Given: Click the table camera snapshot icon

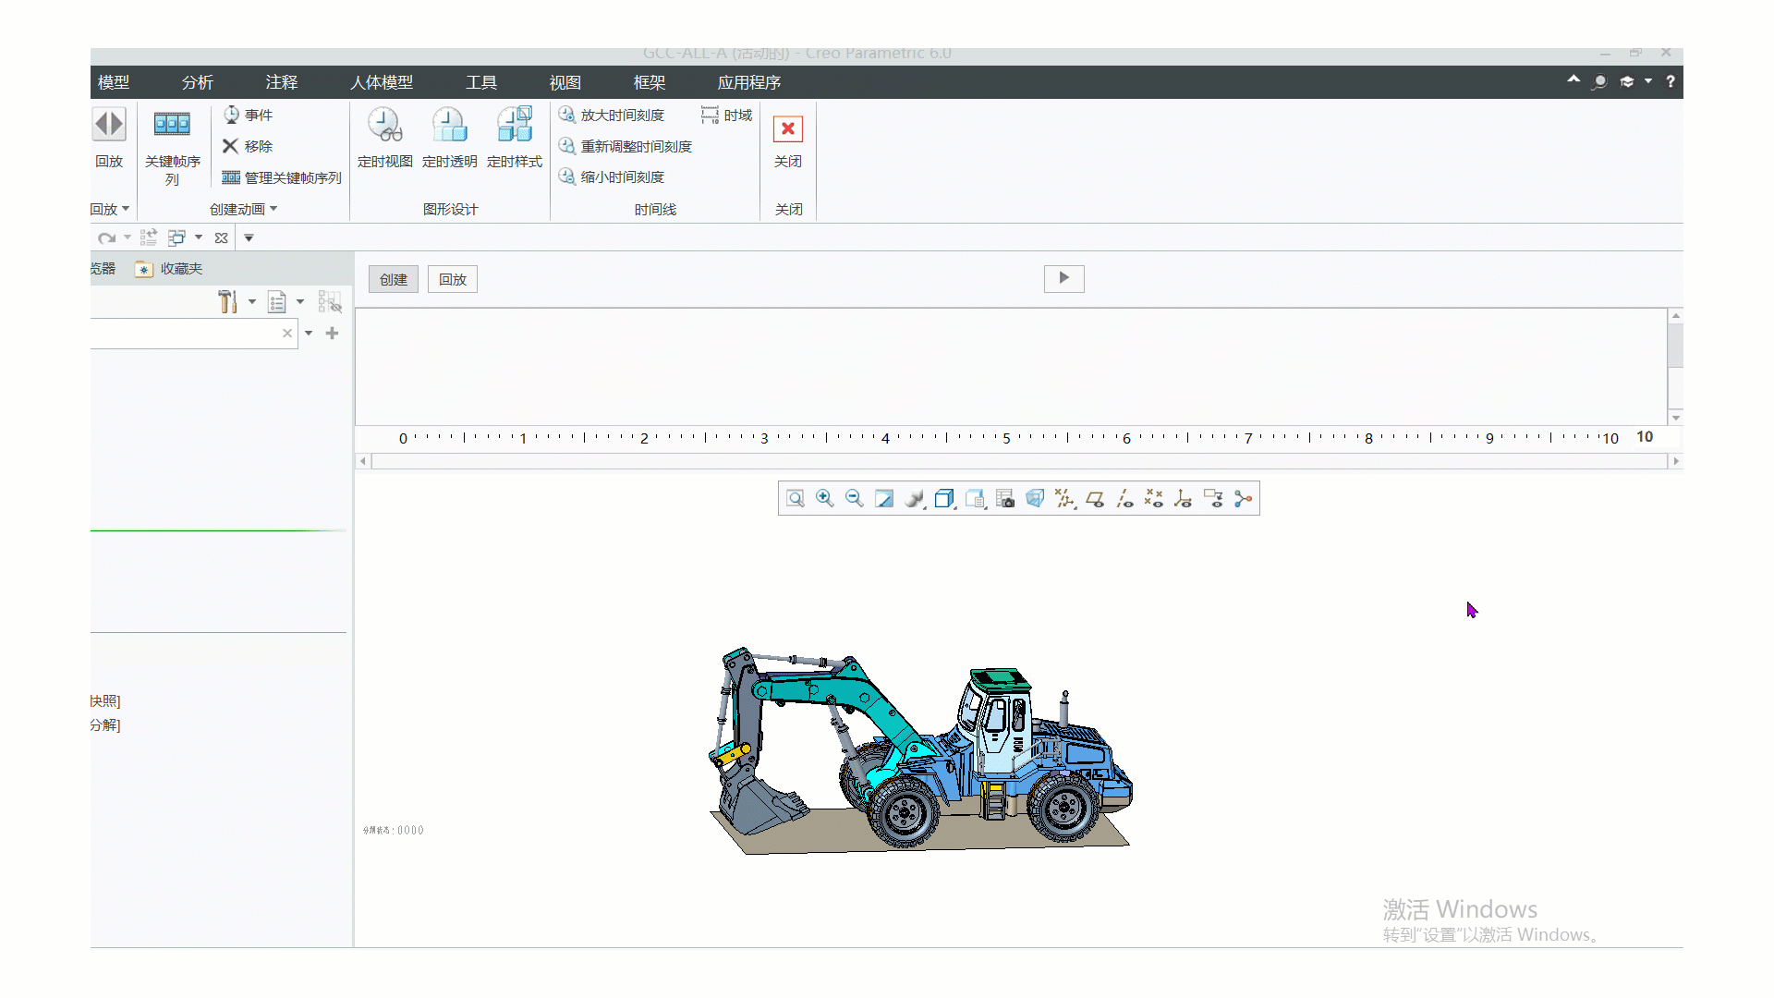Looking at the screenshot, I should click(1005, 499).
